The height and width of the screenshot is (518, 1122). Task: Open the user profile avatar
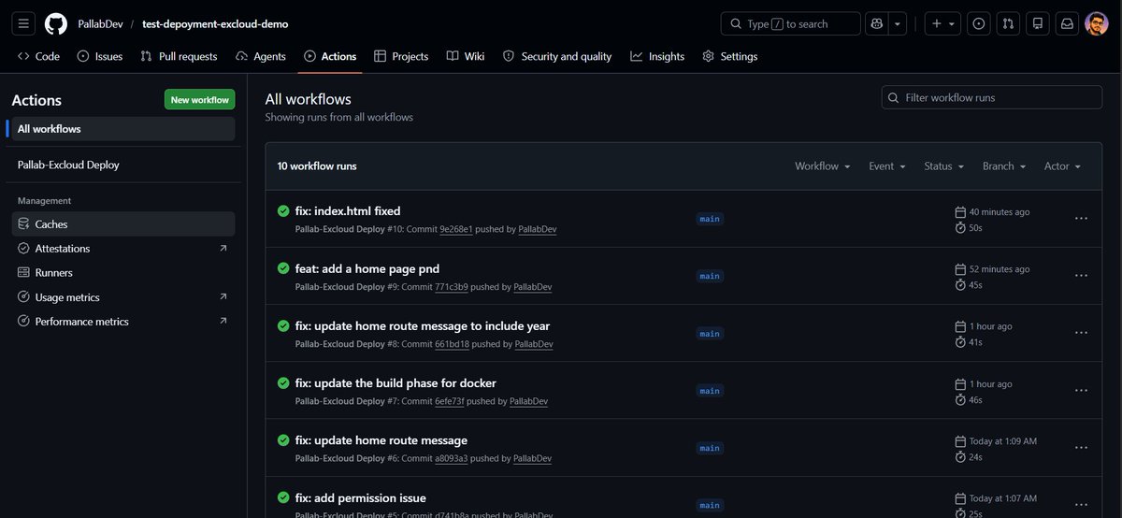(1097, 23)
